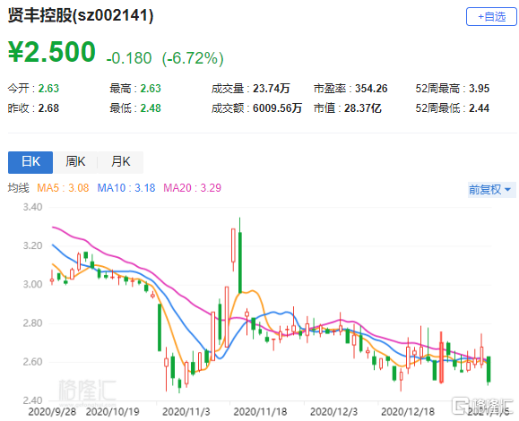Click the last green candlestick on the chart
The width and height of the screenshot is (519, 421).
pos(489,369)
